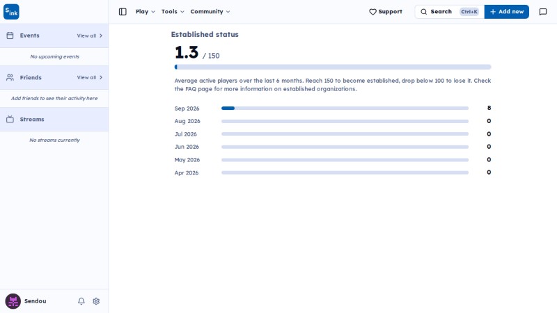557x313 pixels.
Task: Click the magnifier search icon
Action: (x=424, y=12)
